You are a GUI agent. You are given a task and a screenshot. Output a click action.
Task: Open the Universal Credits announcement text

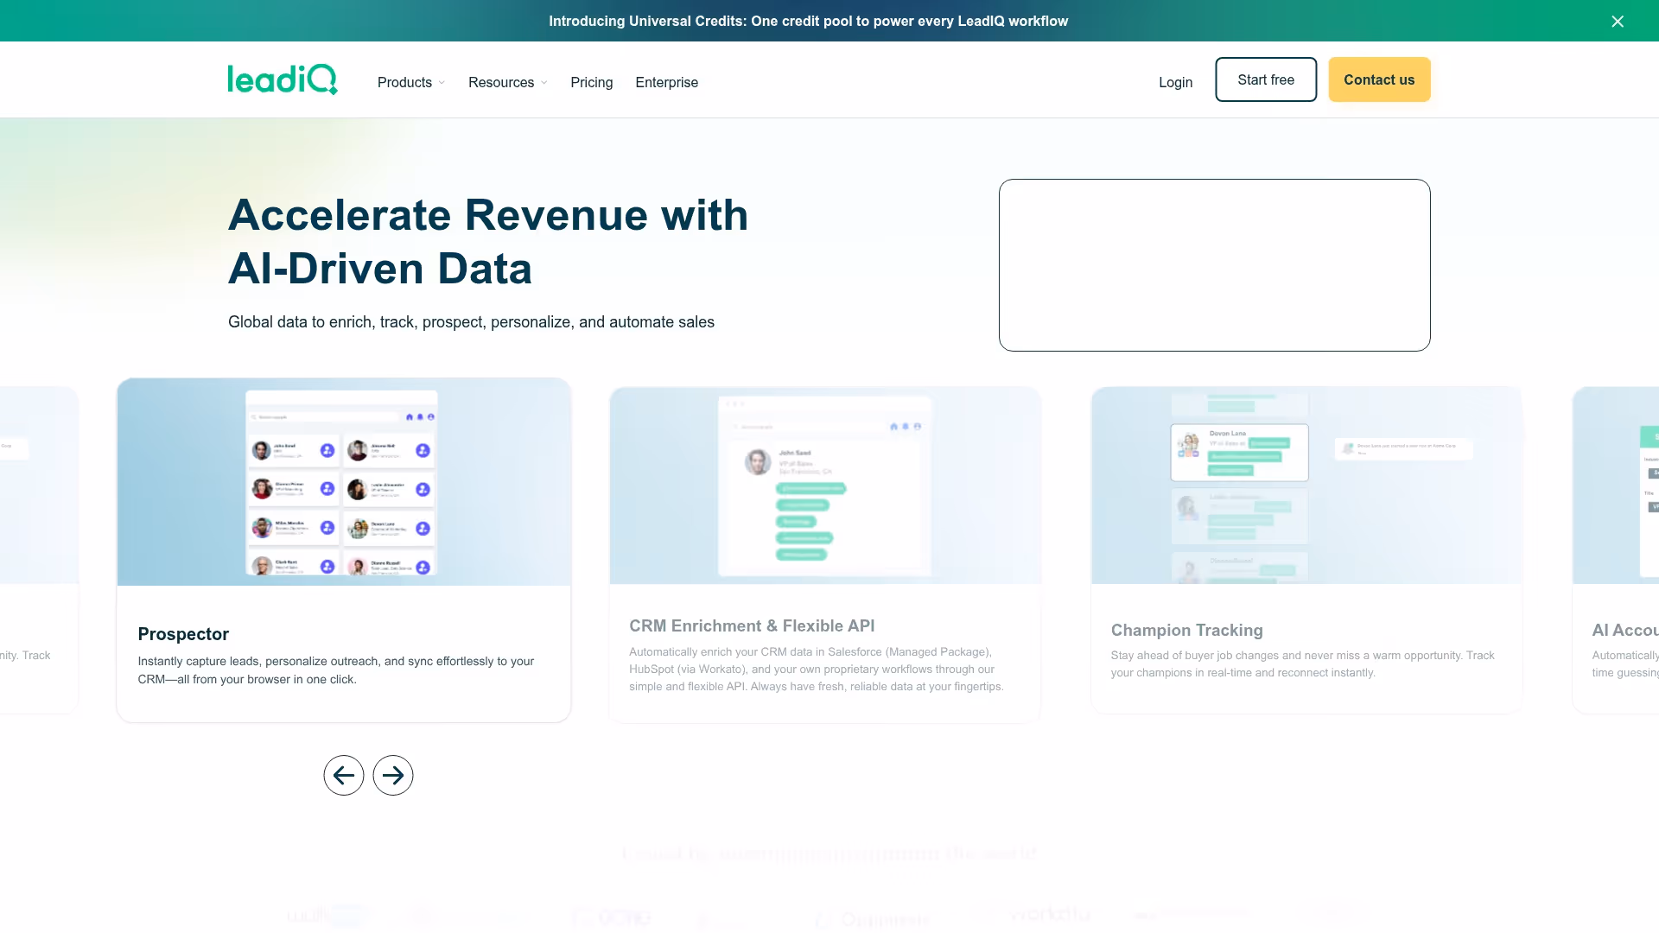(808, 21)
